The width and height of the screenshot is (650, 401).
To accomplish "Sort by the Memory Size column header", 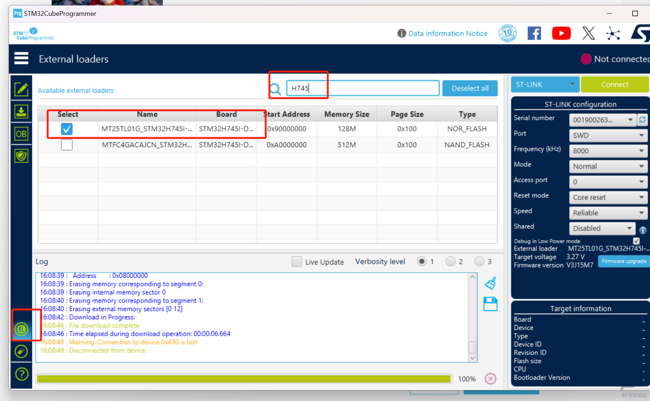I will (347, 114).
